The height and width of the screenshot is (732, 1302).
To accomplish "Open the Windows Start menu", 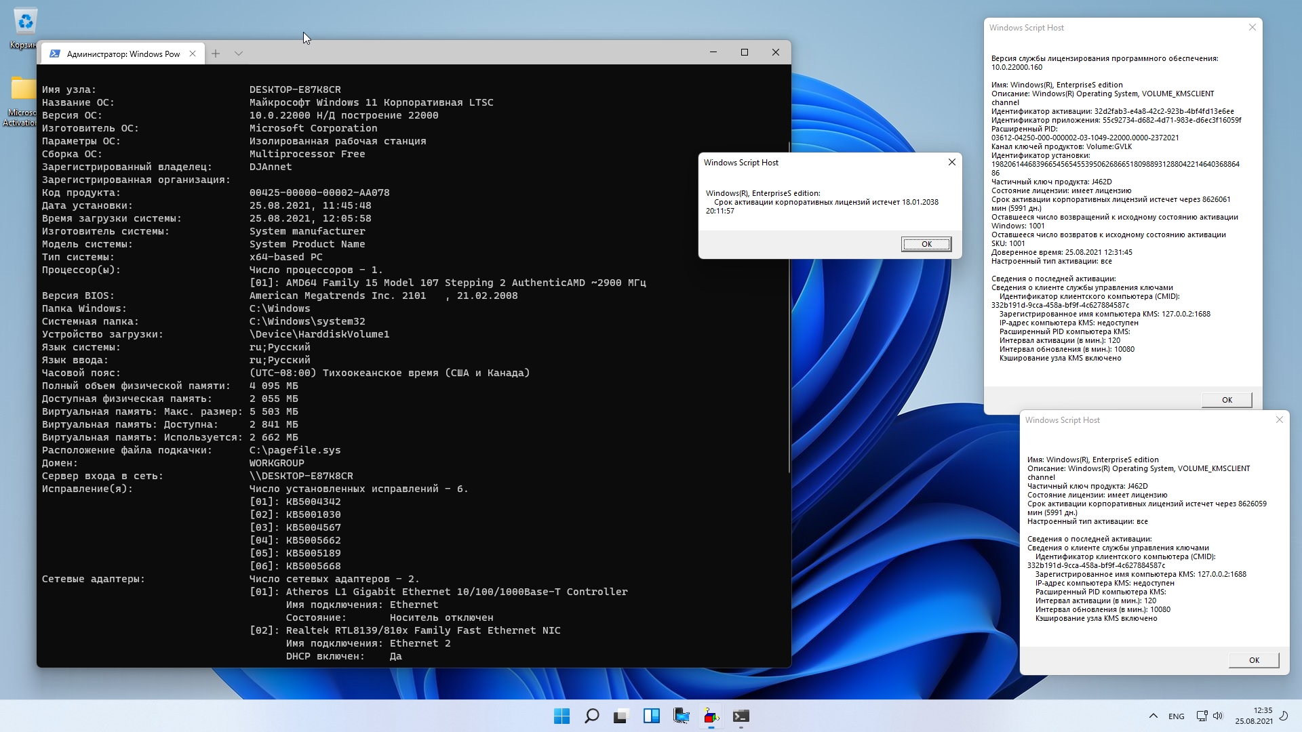I will (x=561, y=716).
